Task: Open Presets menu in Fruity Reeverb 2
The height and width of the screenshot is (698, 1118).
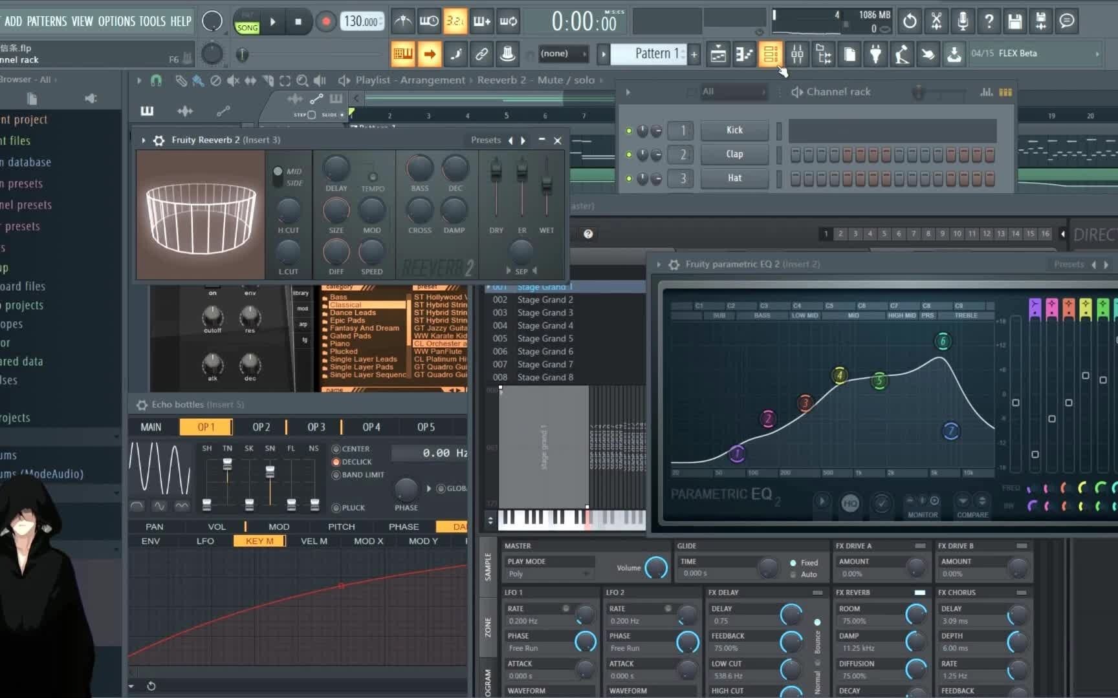Action: pos(486,140)
